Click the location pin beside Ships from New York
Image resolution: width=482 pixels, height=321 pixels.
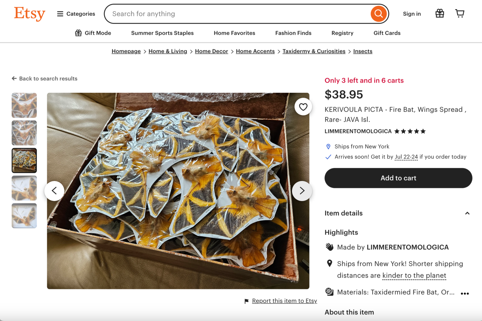tap(328, 146)
